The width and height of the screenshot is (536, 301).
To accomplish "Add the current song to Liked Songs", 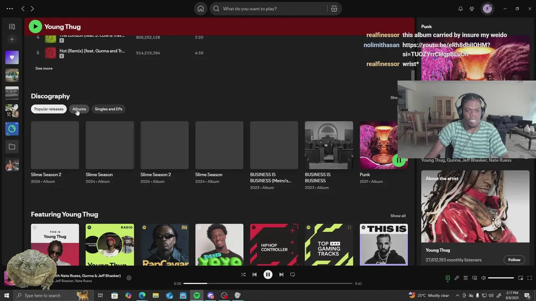I will (x=129, y=278).
